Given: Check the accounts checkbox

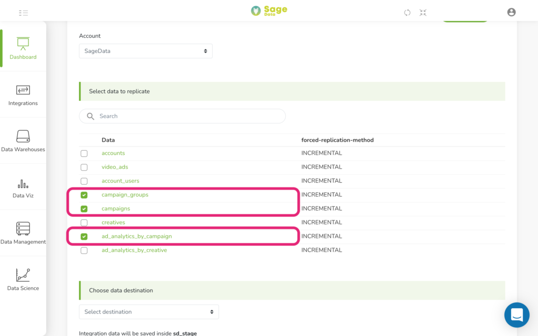Looking at the screenshot, I should coord(84,153).
